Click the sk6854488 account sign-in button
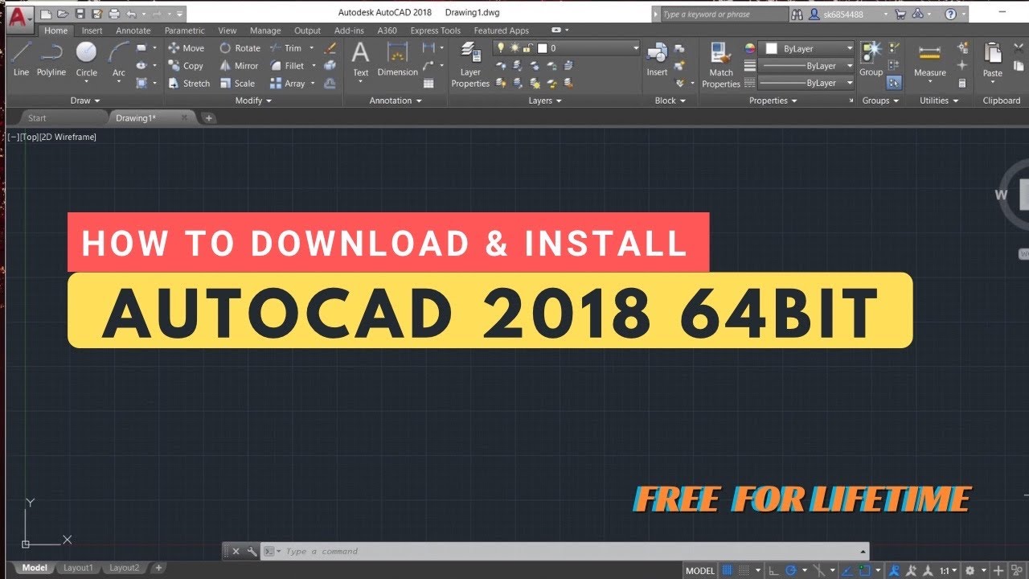 [x=848, y=14]
